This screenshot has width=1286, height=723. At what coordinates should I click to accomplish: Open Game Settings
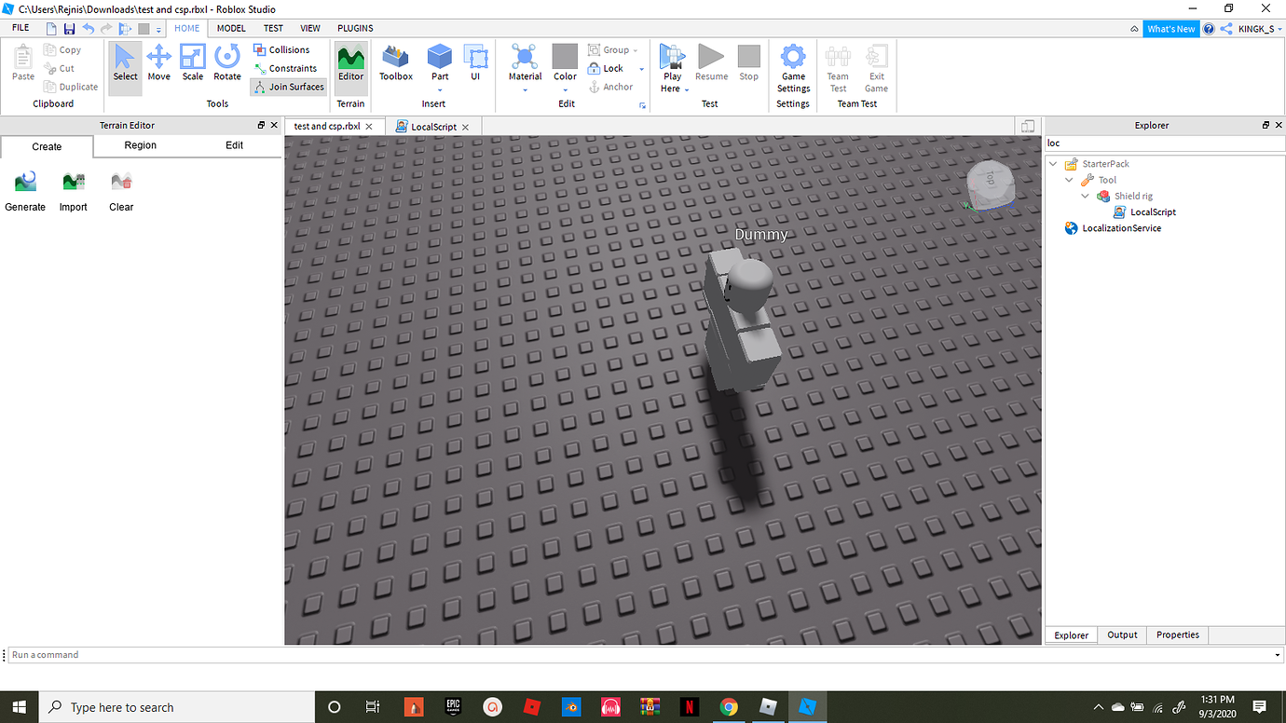point(793,67)
